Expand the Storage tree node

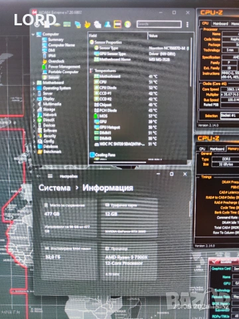pos(34,110)
